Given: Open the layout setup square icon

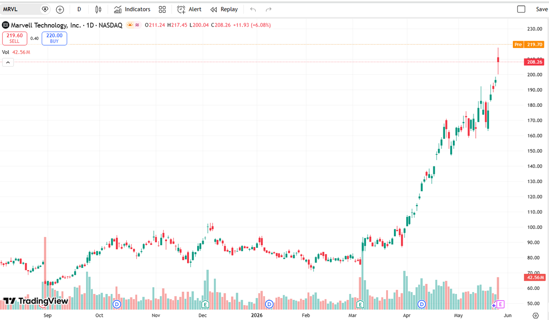Looking at the screenshot, I should tap(521, 9).
